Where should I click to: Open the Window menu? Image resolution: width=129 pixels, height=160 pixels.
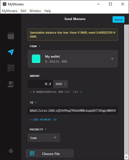35,11
